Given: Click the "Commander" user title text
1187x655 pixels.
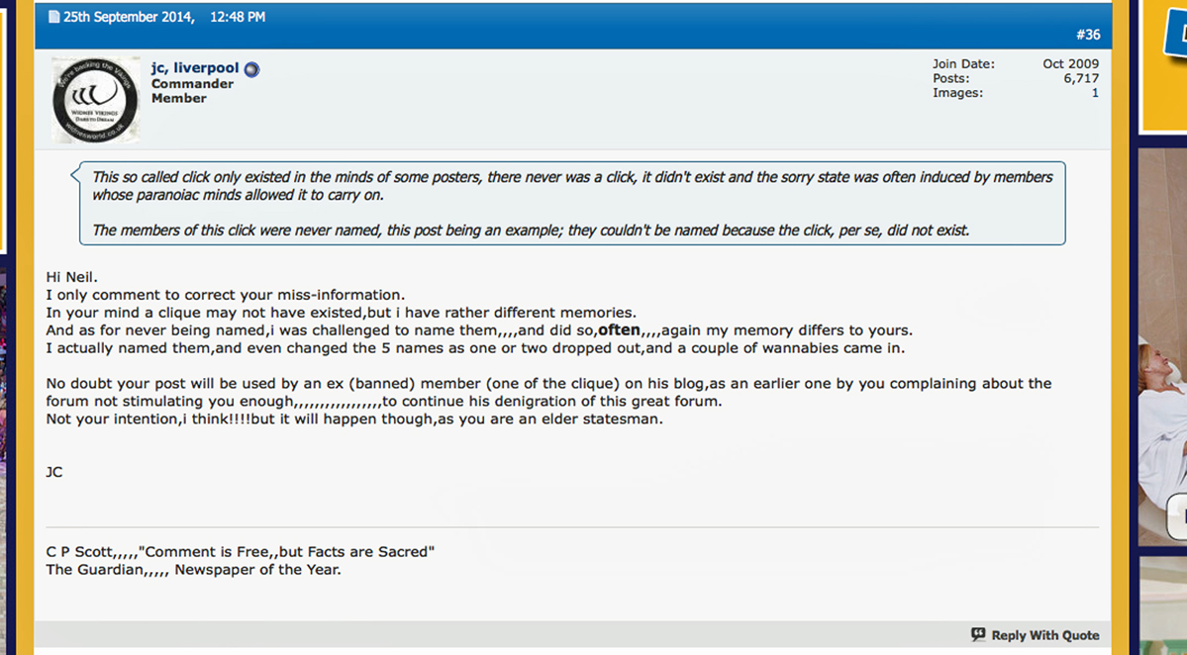Looking at the screenshot, I should 192,84.
